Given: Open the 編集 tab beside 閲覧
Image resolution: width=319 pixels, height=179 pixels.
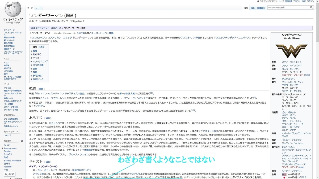Looking at the screenshot, I should 253,8.
